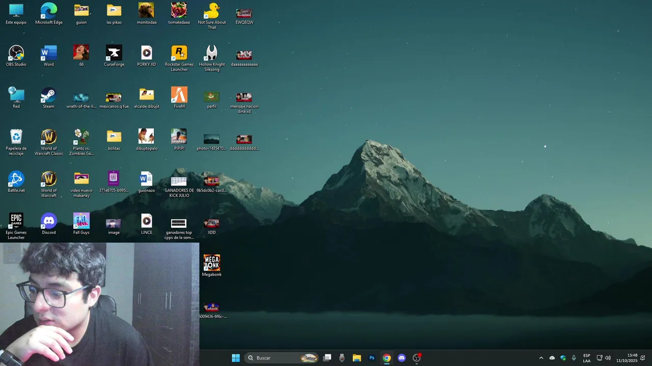Select the EWQEQW file

[244, 15]
